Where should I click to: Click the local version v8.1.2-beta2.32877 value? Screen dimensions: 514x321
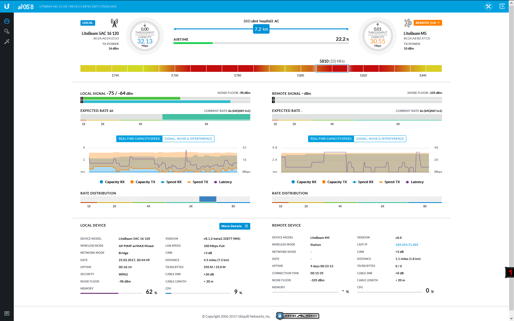(222, 239)
